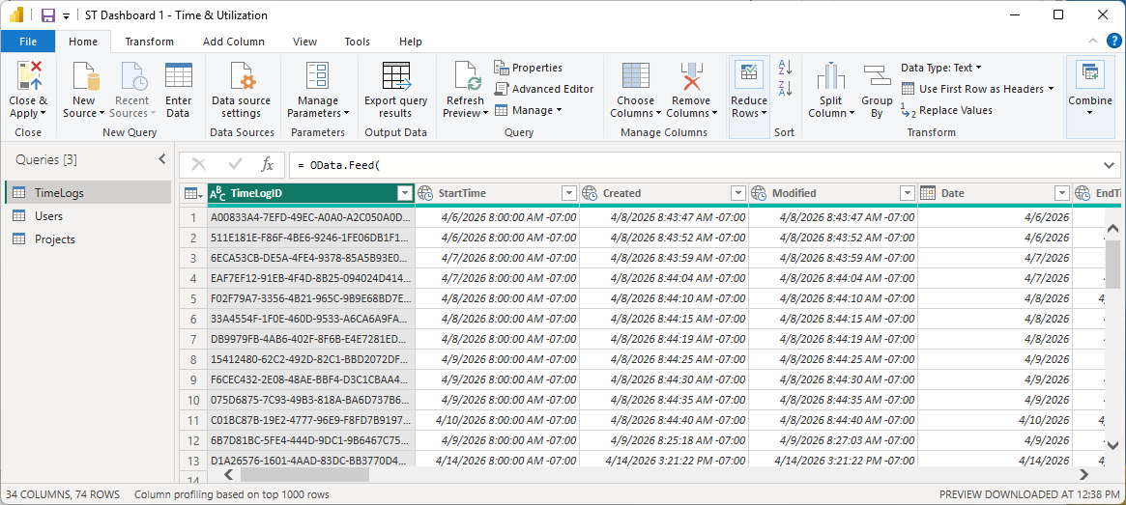The width and height of the screenshot is (1126, 505).
Task: Collapse the ribbon
Action: point(1094,41)
